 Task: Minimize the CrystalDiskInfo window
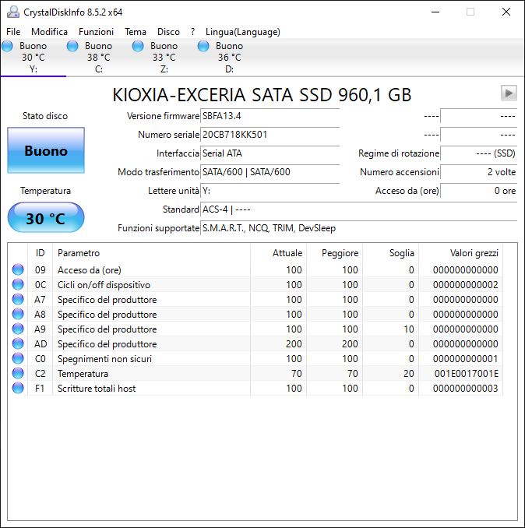click(x=435, y=12)
